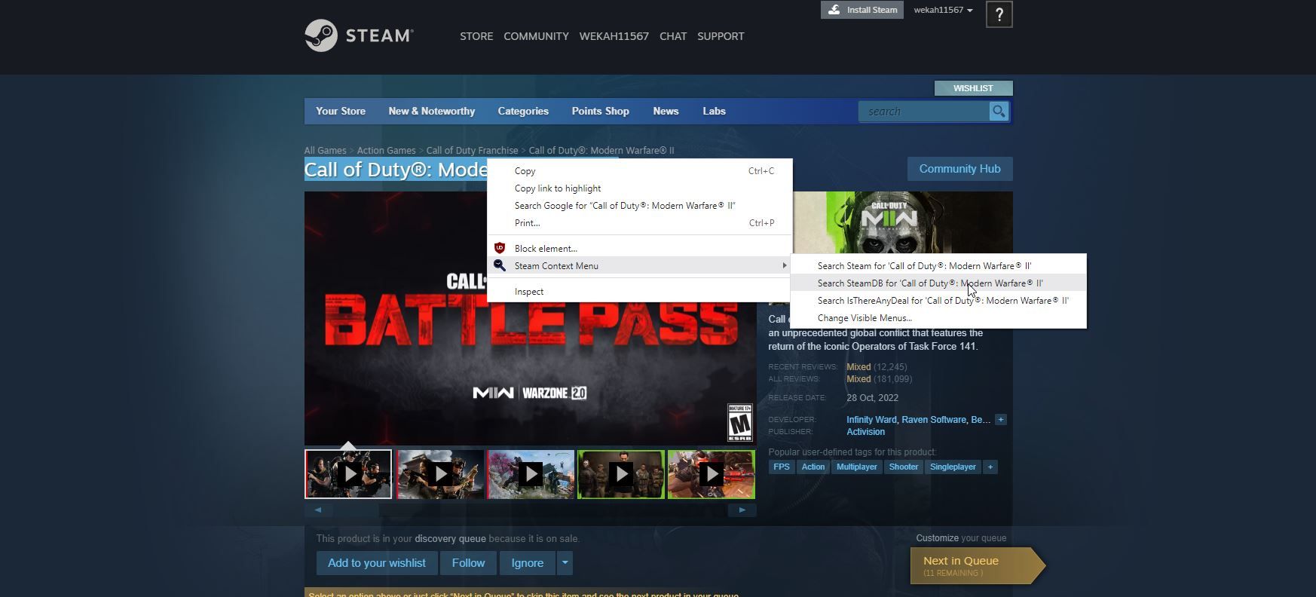This screenshot has width=1316, height=597.
Task: Open the Activision publisher link
Action: coord(865,432)
